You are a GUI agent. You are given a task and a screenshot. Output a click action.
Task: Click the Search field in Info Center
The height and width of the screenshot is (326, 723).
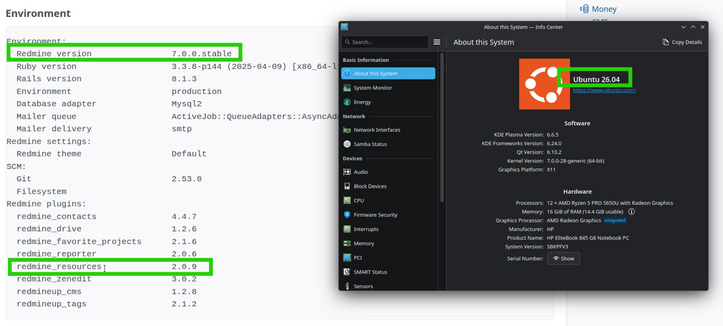click(x=385, y=42)
